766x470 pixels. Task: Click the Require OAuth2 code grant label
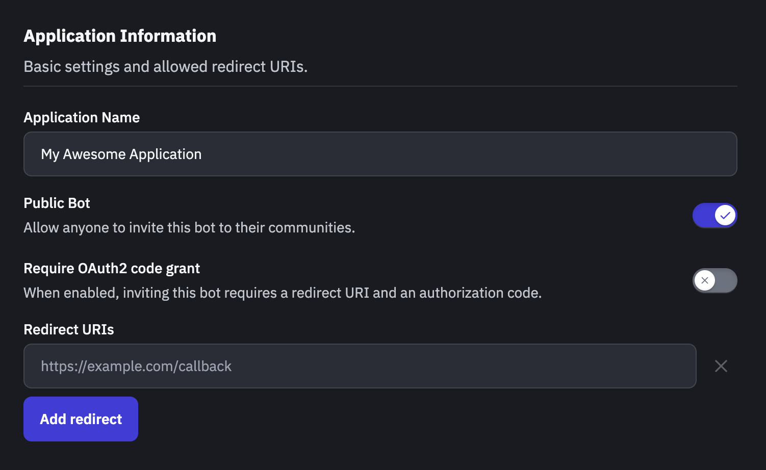[112, 268]
